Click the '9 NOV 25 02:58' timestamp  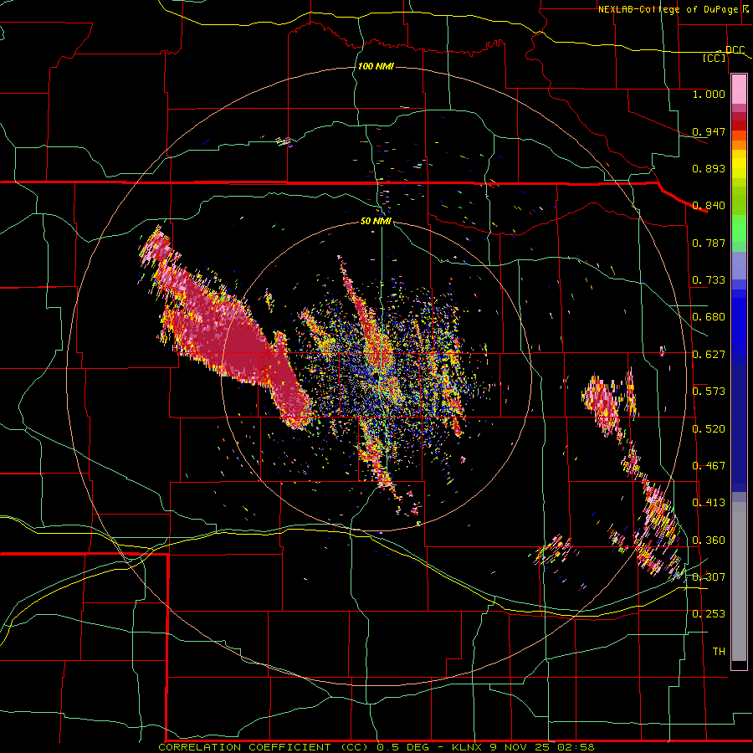(541, 747)
